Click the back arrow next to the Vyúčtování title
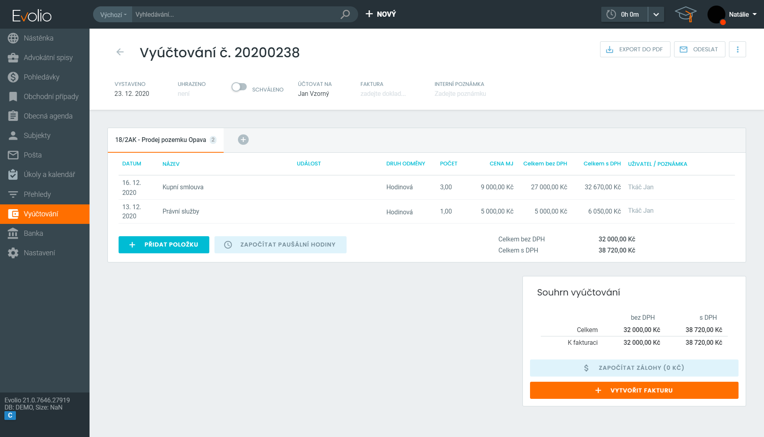 120,52
